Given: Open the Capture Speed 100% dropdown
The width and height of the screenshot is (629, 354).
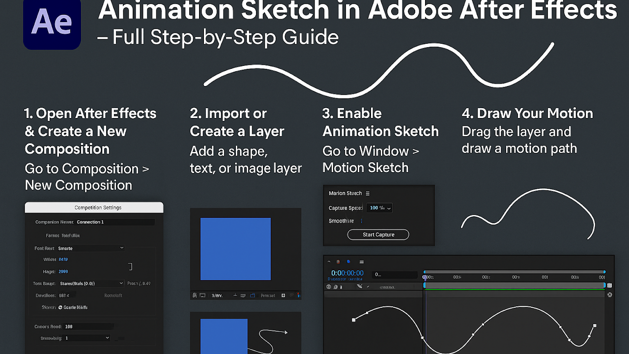Looking at the screenshot, I should click(380, 208).
